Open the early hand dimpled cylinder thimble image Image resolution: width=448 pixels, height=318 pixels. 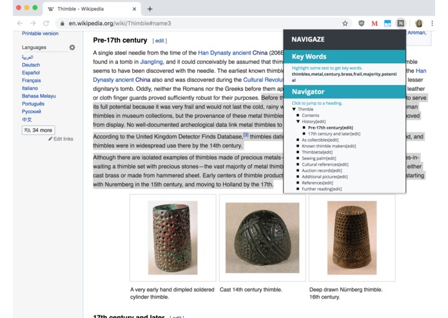pos(173,238)
